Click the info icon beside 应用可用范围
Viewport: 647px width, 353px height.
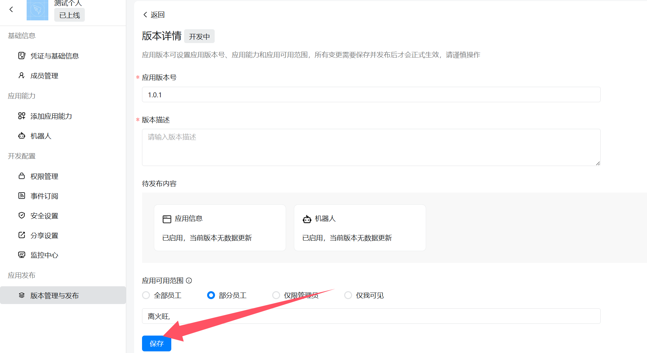point(189,281)
